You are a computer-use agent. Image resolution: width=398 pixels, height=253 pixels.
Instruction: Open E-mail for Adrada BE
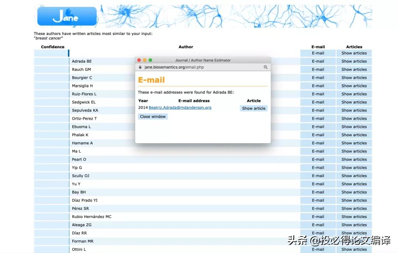point(318,61)
